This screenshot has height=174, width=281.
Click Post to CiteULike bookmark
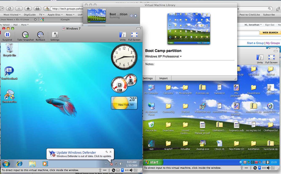point(250,15)
